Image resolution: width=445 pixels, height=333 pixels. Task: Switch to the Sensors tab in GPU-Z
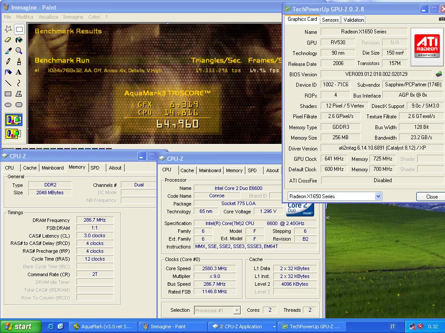pyautogui.click(x=330, y=20)
